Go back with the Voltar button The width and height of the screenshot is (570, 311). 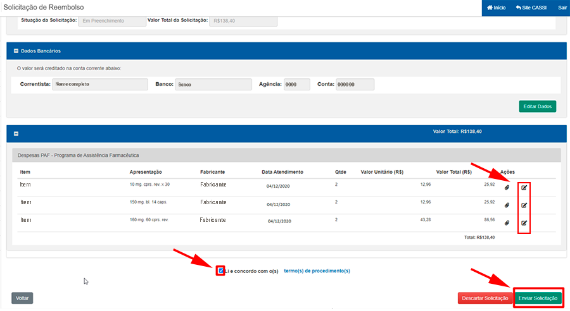tap(22, 298)
